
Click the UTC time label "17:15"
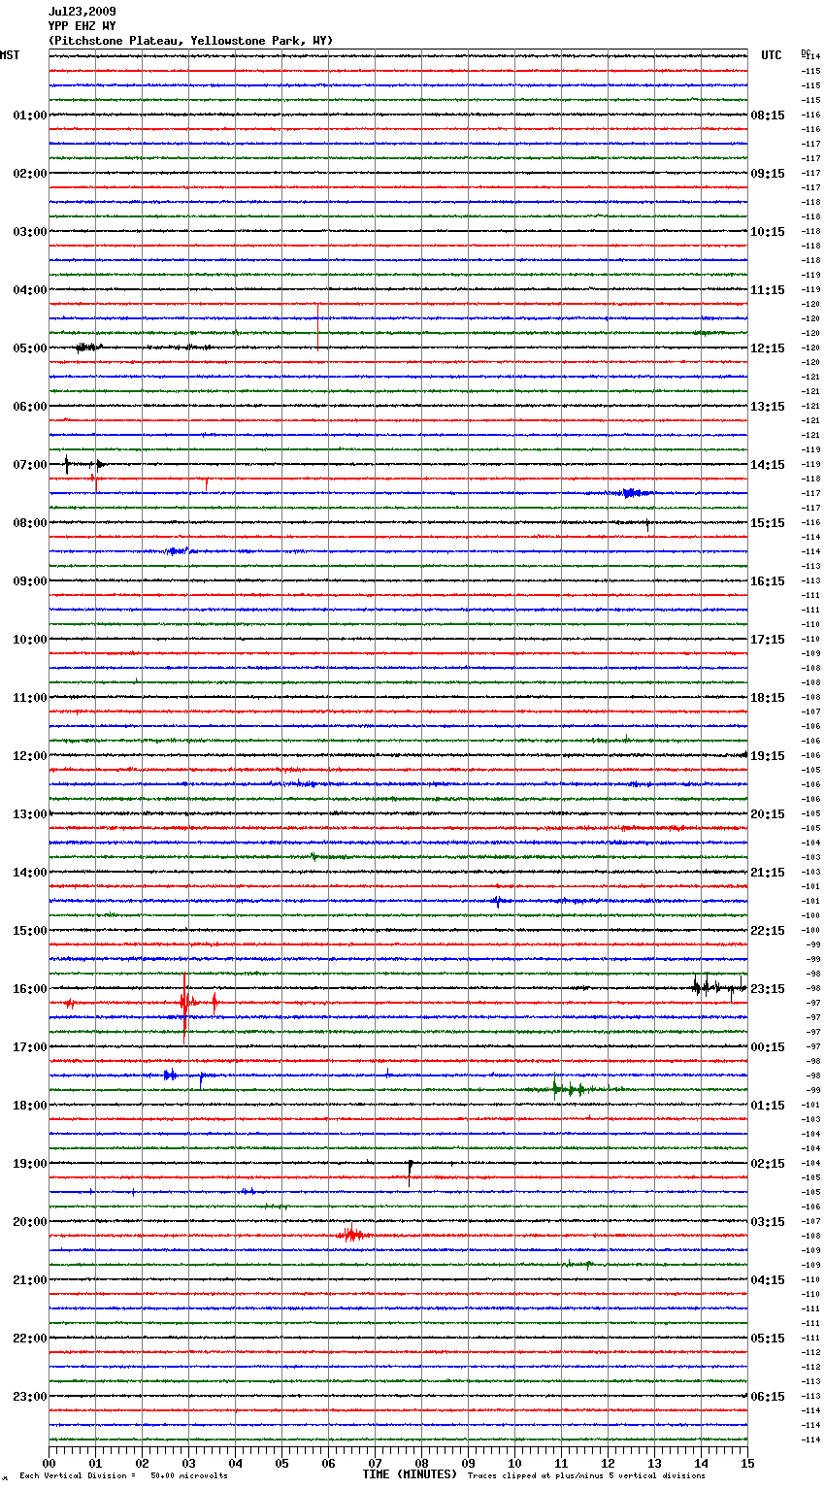coord(768,640)
